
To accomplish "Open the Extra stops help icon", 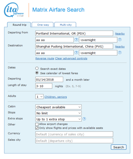I will coord(84,119).
